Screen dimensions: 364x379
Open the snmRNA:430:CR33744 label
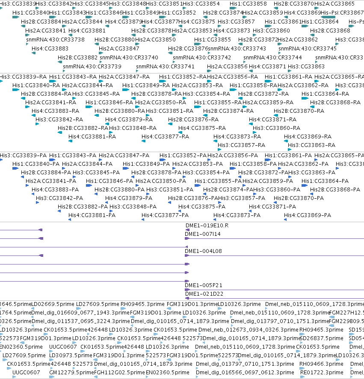[x=272, y=58]
